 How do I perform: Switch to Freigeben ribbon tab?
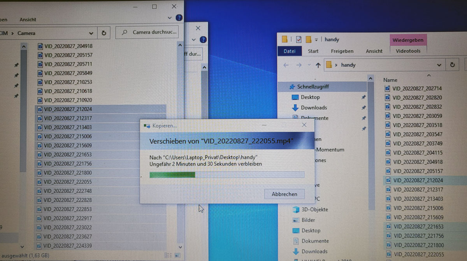[342, 51]
